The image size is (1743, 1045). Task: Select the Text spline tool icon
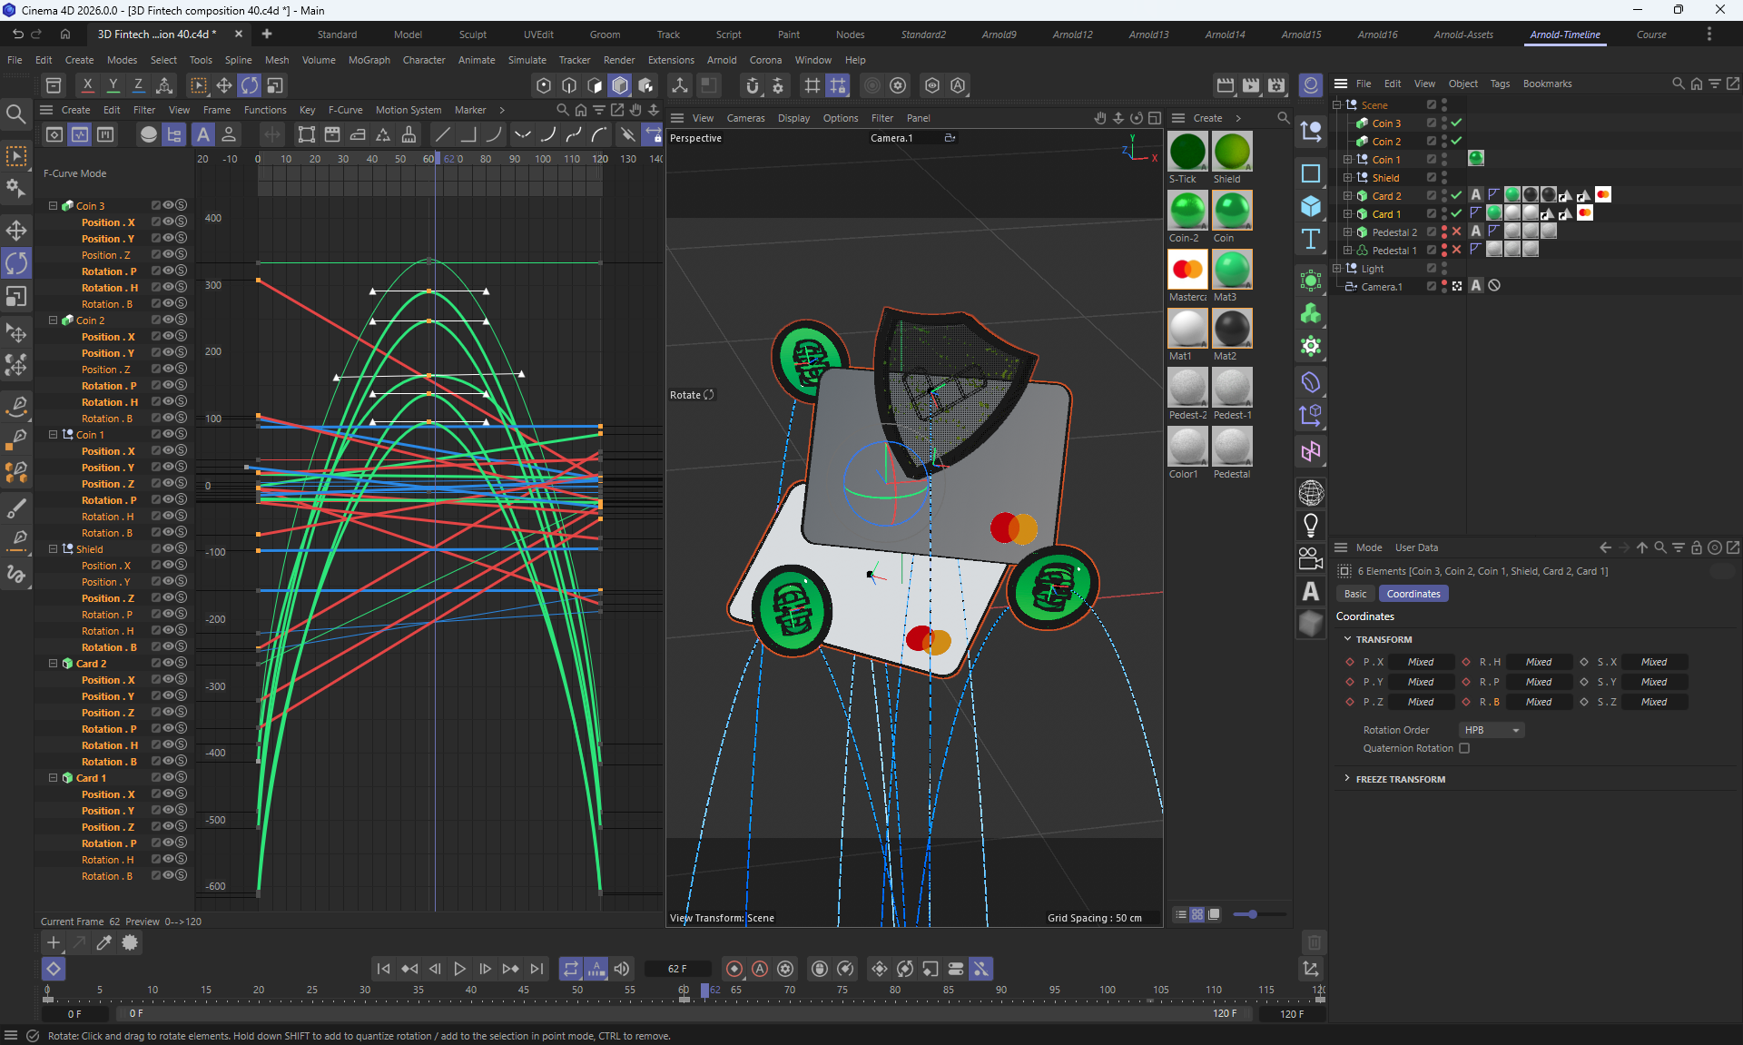[x=1310, y=240]
